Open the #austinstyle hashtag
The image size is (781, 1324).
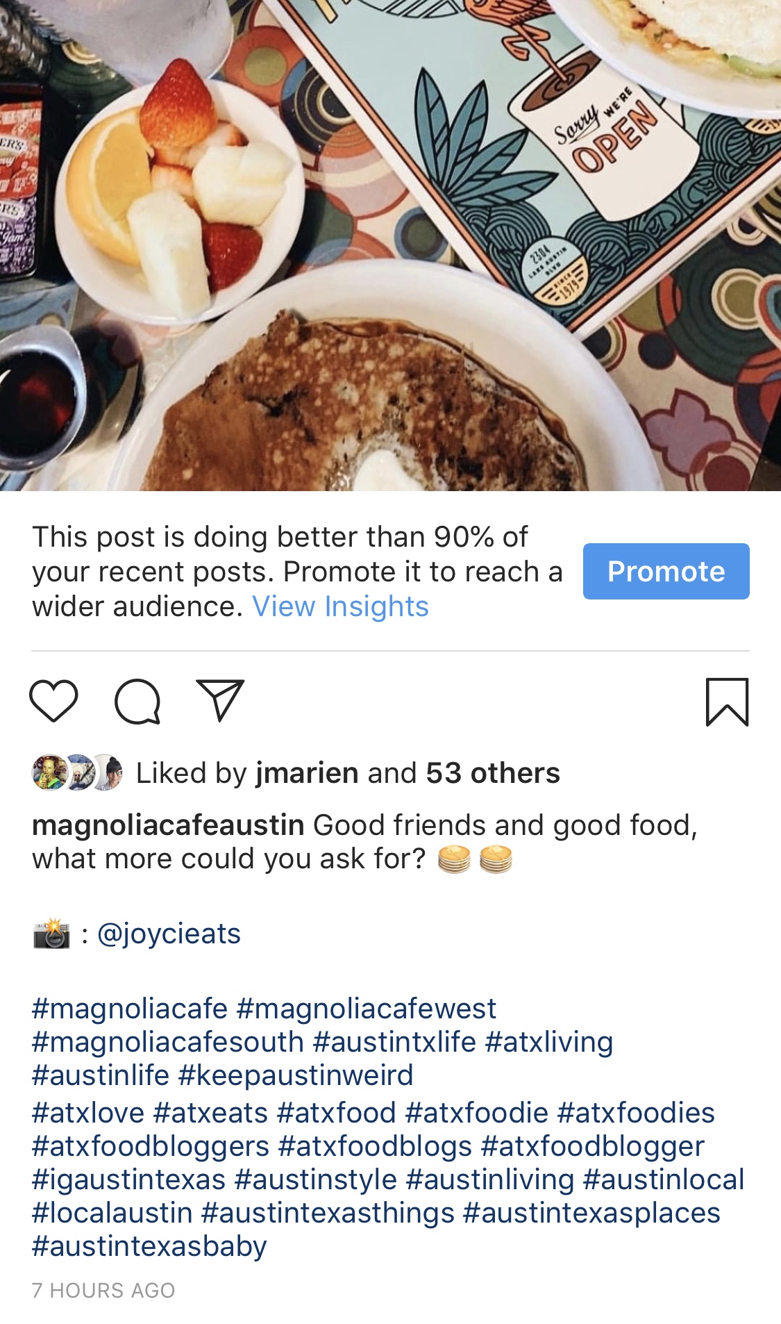coord(316,1180)
